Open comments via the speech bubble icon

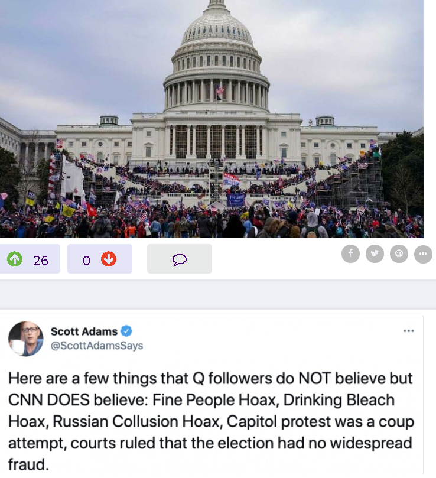point(179,259)
